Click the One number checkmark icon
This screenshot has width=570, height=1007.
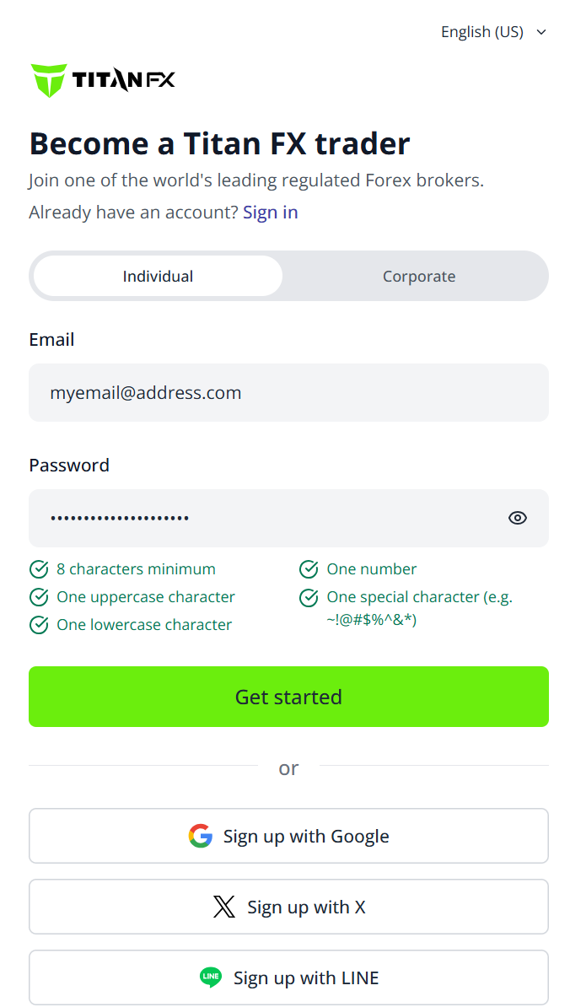[x=309, y=569]
